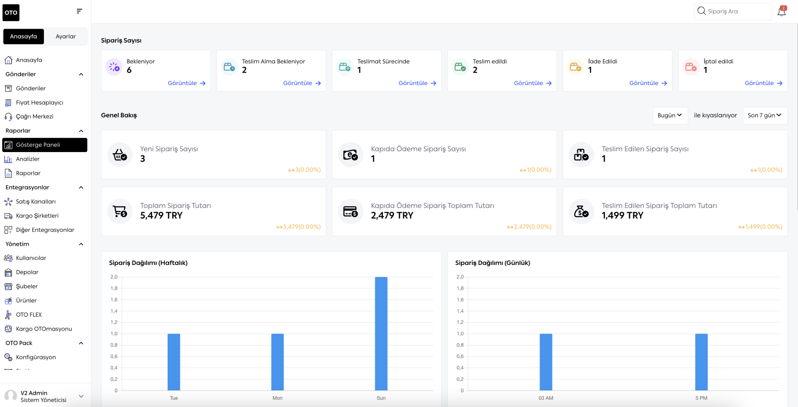Click the Bekleniyor status icon
Screen dimensions: 798x407
[x=114, y=67]
